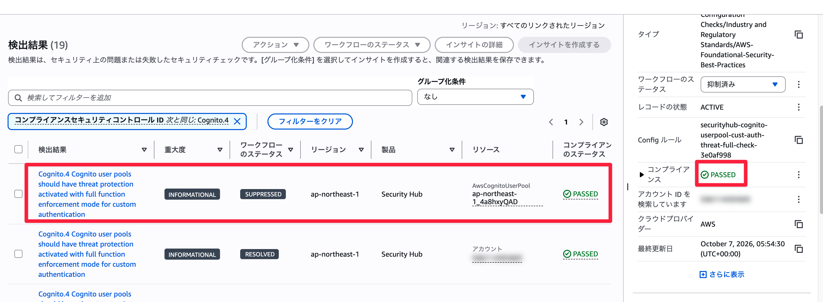Select all findings checkbox in header

(x=18, y=149)
